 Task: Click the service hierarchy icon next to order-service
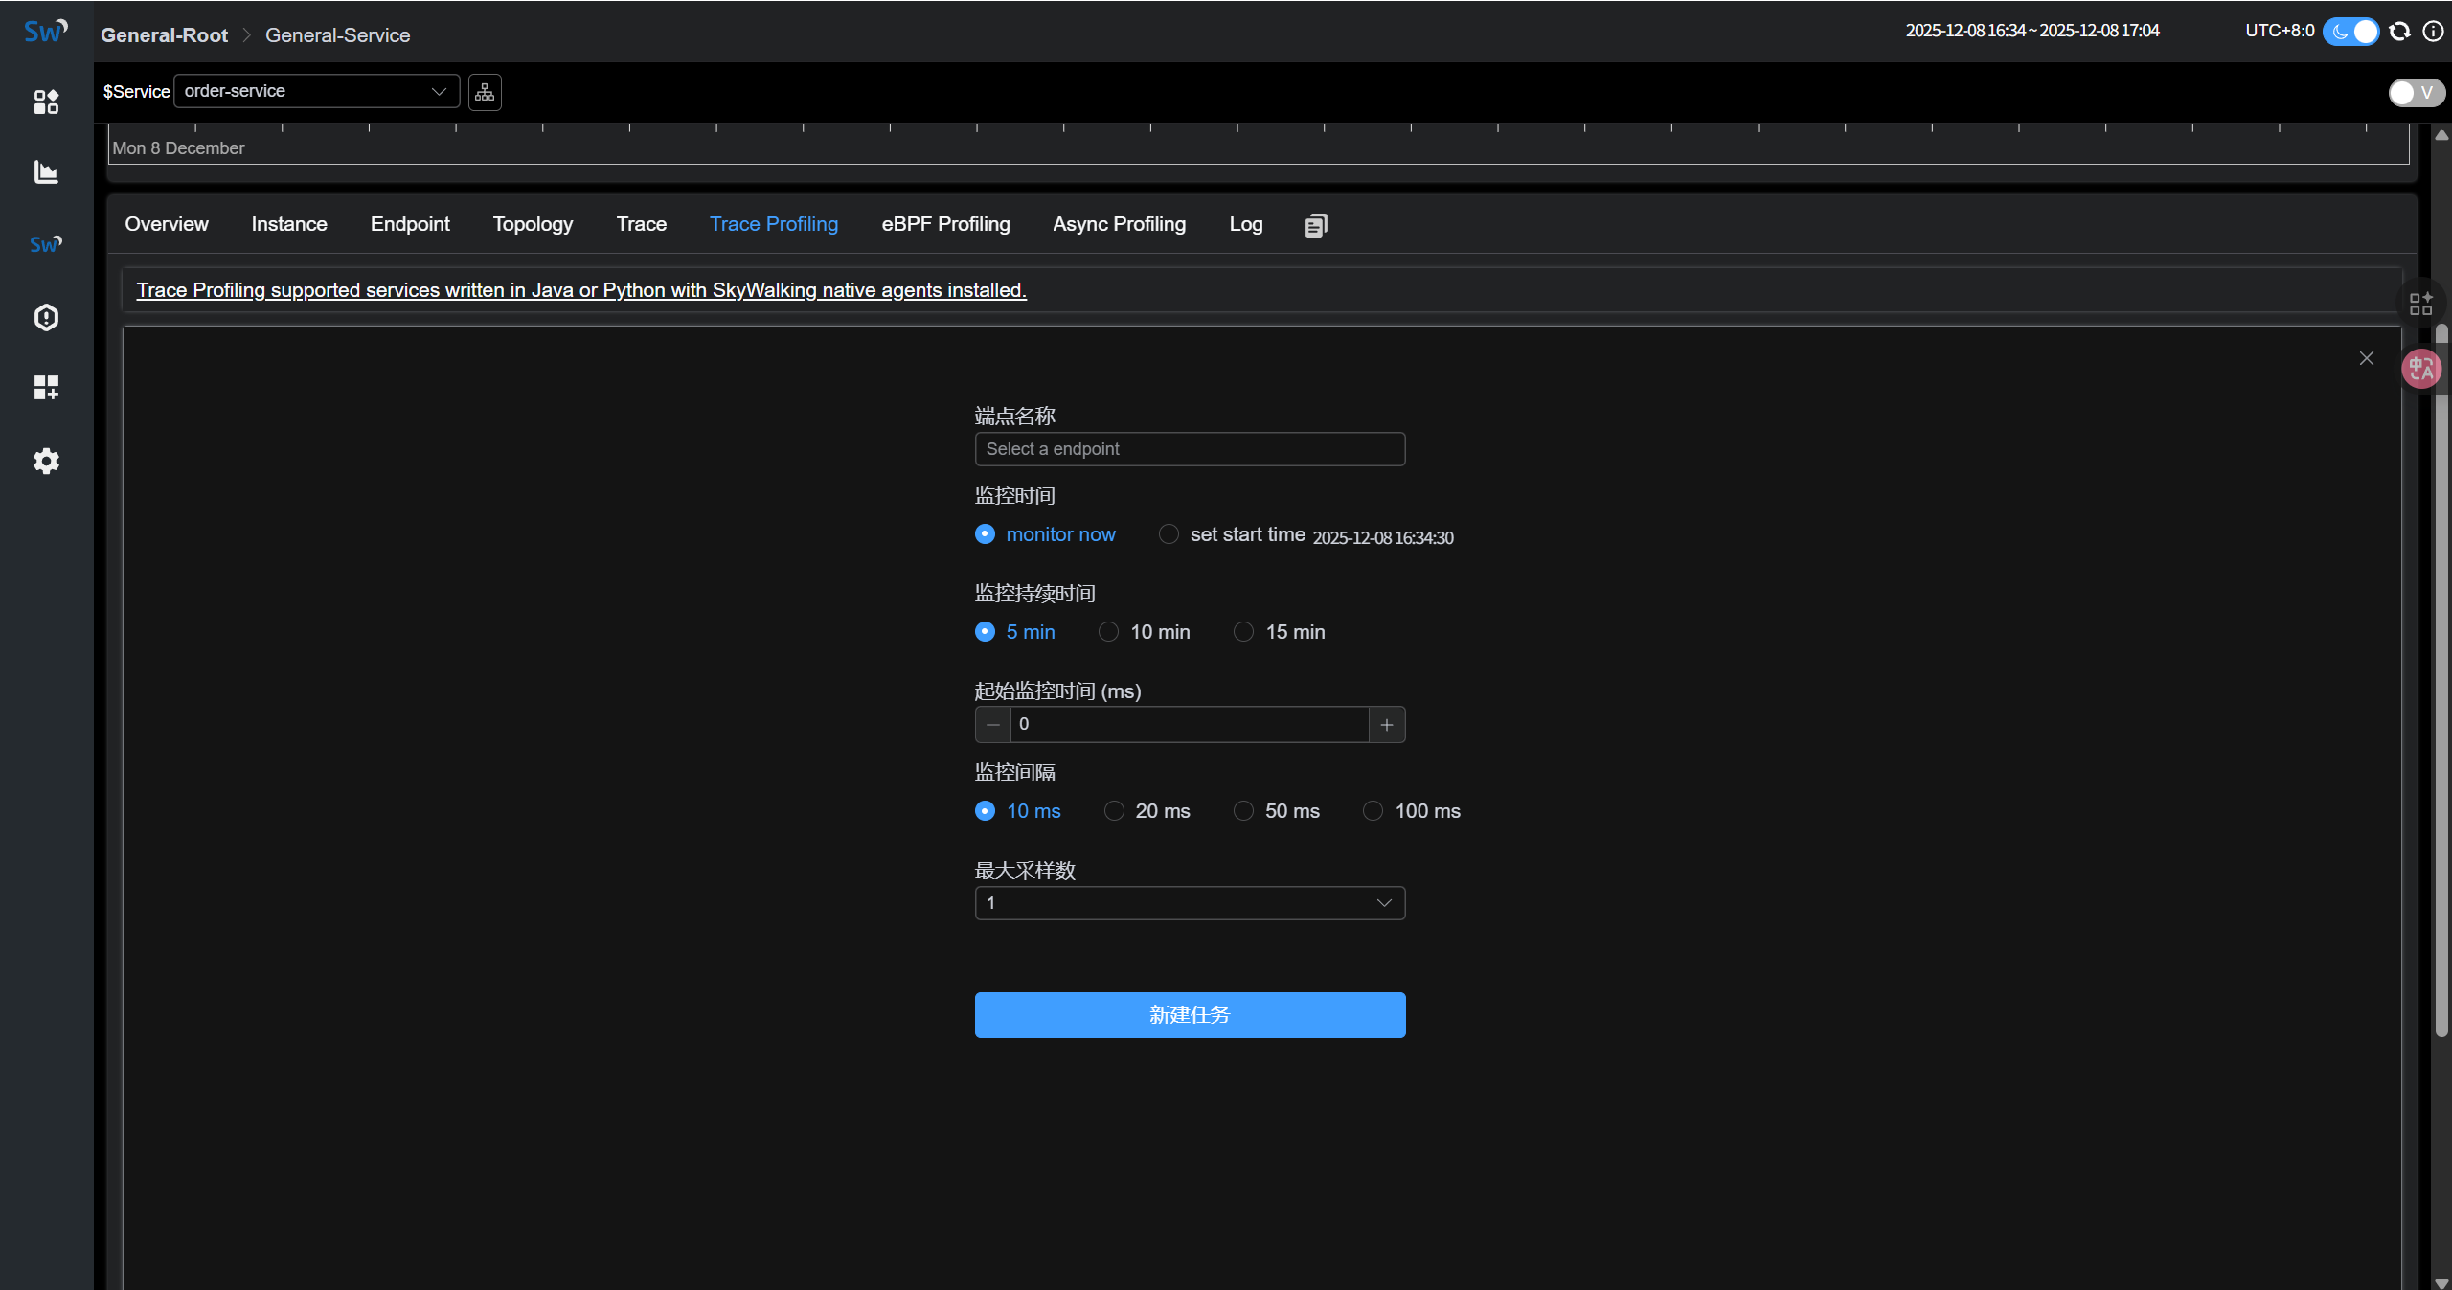[485, 92]
